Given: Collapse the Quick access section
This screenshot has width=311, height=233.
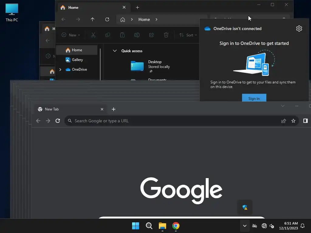Looking at the screenshot, I should click(114, 51).
